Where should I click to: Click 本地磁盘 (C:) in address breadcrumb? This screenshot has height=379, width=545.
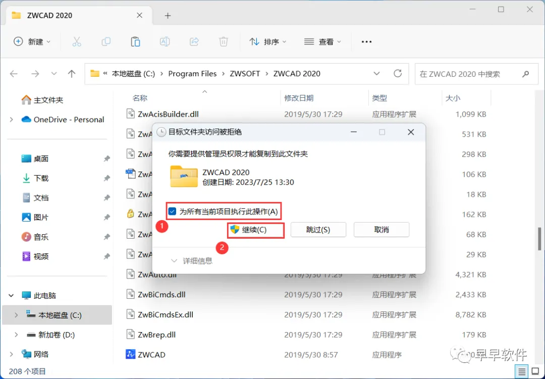(x=133, y=74)
